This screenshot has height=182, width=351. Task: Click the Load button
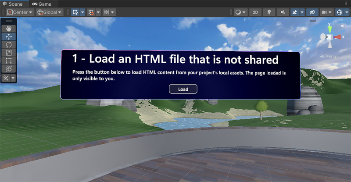pyautogui.click(x=183, y=89)
